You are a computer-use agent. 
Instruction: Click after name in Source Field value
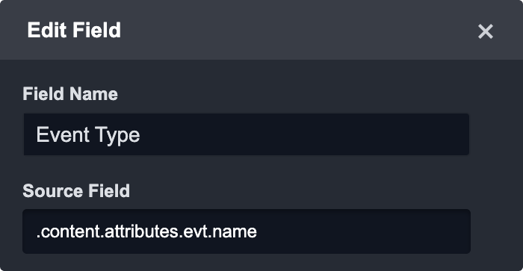coord(258,231)
